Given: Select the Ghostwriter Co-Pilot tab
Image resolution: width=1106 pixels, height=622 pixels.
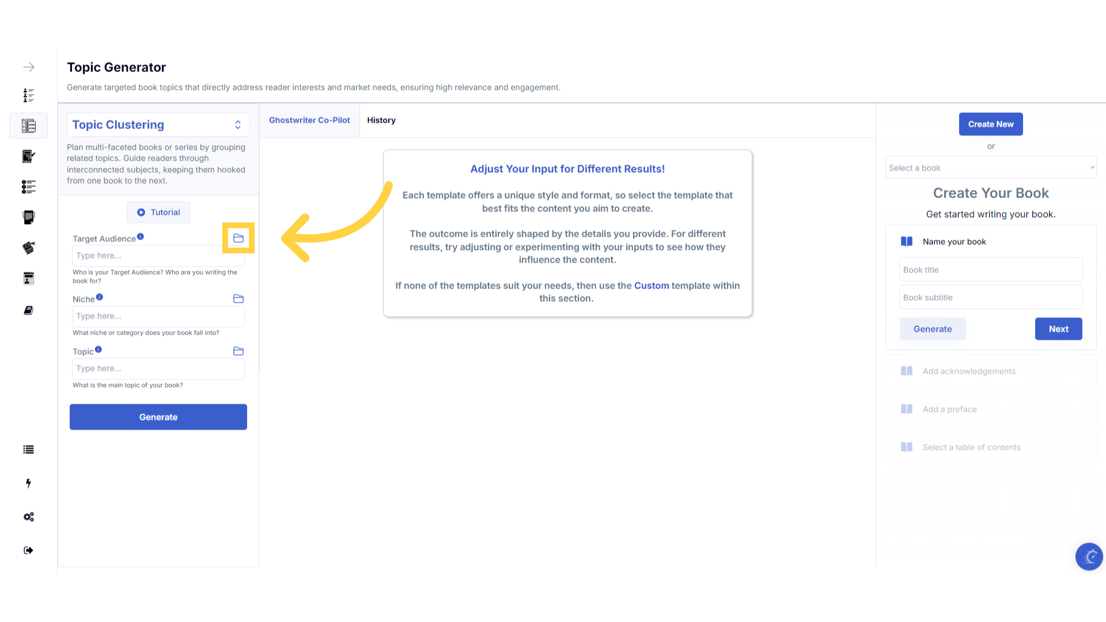Looking at the screenshot, I should click(x=309, y=120).
